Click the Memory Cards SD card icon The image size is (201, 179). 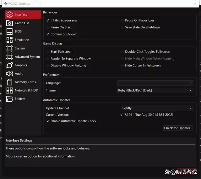9,82
